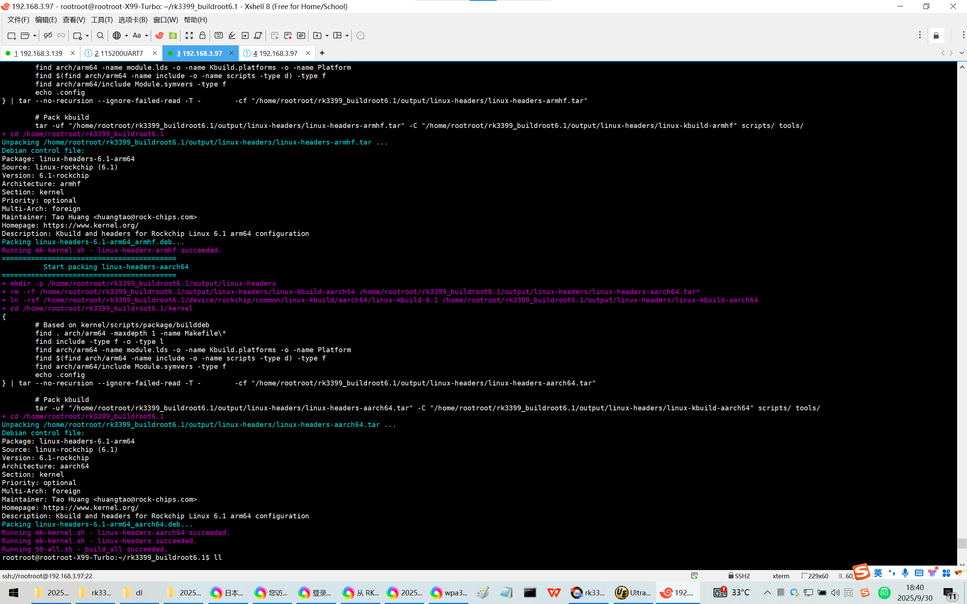Toggle the padlock at toolbar right

(x=936, y=36)
